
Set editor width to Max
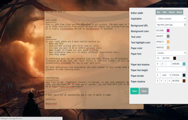tap(158, 12)
